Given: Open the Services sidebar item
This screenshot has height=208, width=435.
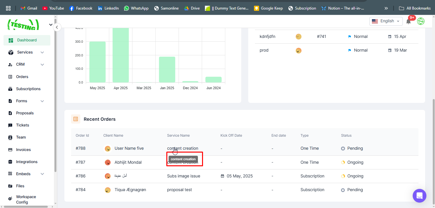Looking at the screenshot, I should pos(25,52).
